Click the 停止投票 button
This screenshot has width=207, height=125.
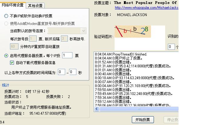click(x=171, y=119)
